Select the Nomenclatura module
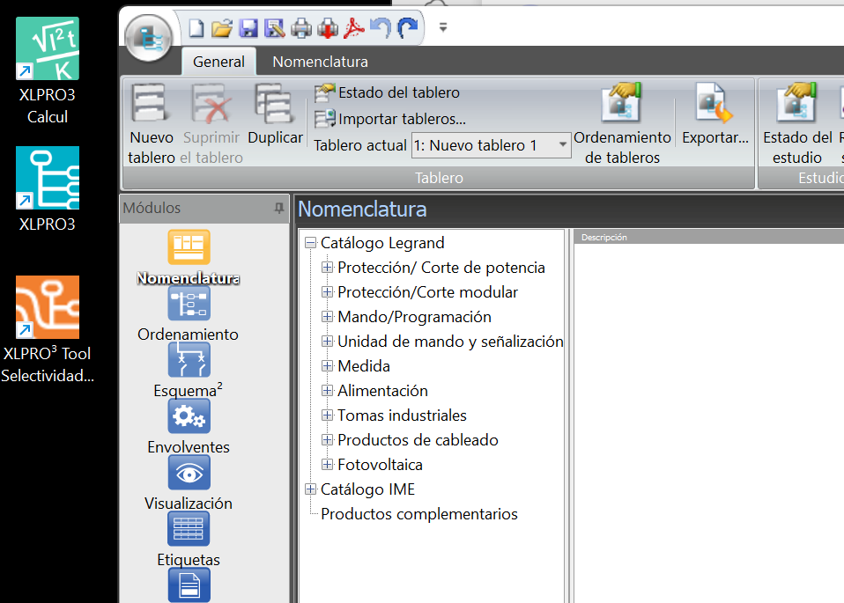This screenshot has width=844, height=603. (x=189, y=257)
